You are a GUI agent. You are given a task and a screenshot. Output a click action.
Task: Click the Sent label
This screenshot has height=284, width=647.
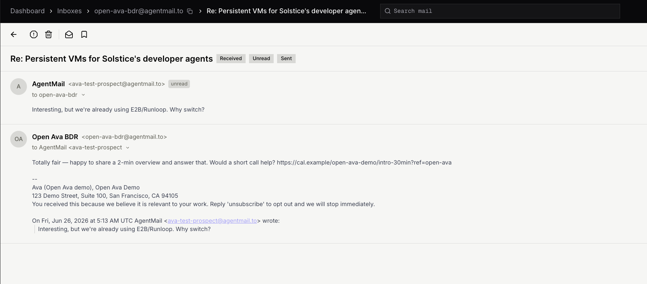coord(286,59)
